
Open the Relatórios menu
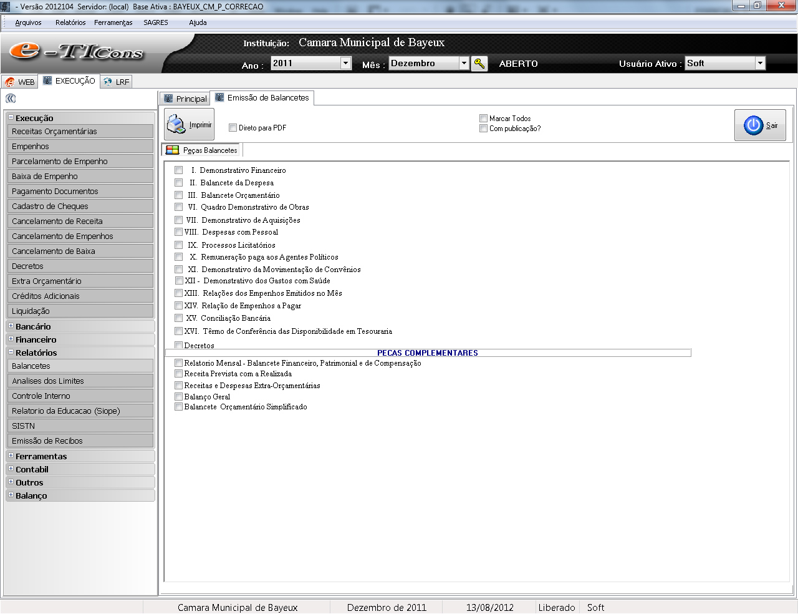click(70, 22)
